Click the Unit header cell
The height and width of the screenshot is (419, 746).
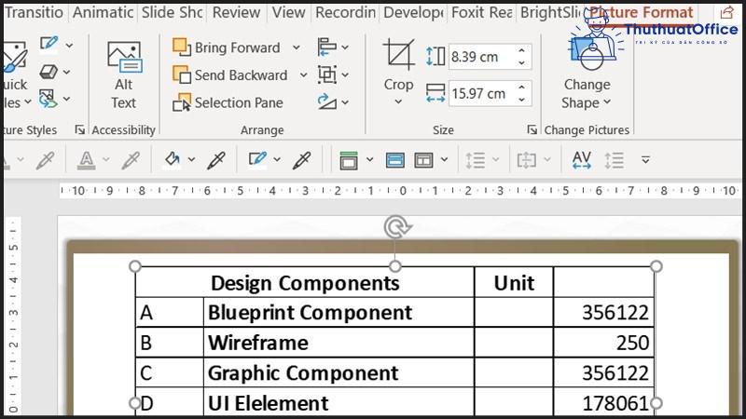coord(514,283)
